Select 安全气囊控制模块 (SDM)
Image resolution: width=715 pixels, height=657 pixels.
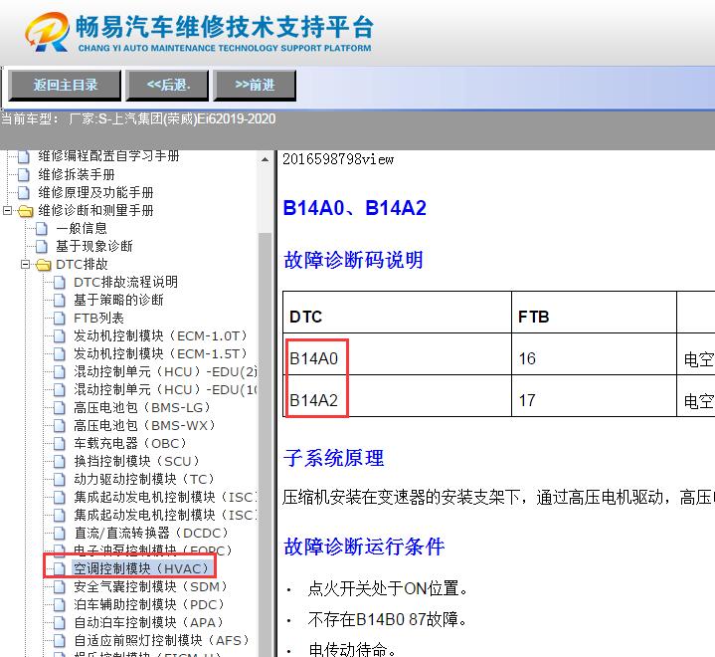[150, 586]
